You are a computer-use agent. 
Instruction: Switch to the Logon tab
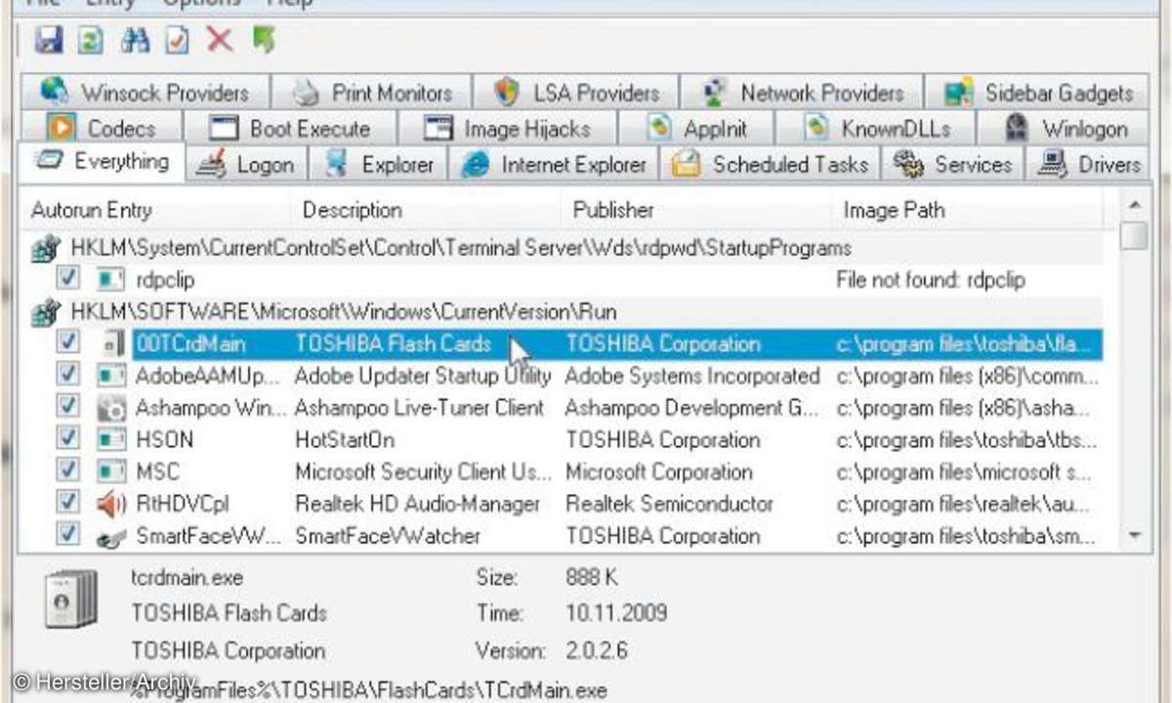pos(246,164)
